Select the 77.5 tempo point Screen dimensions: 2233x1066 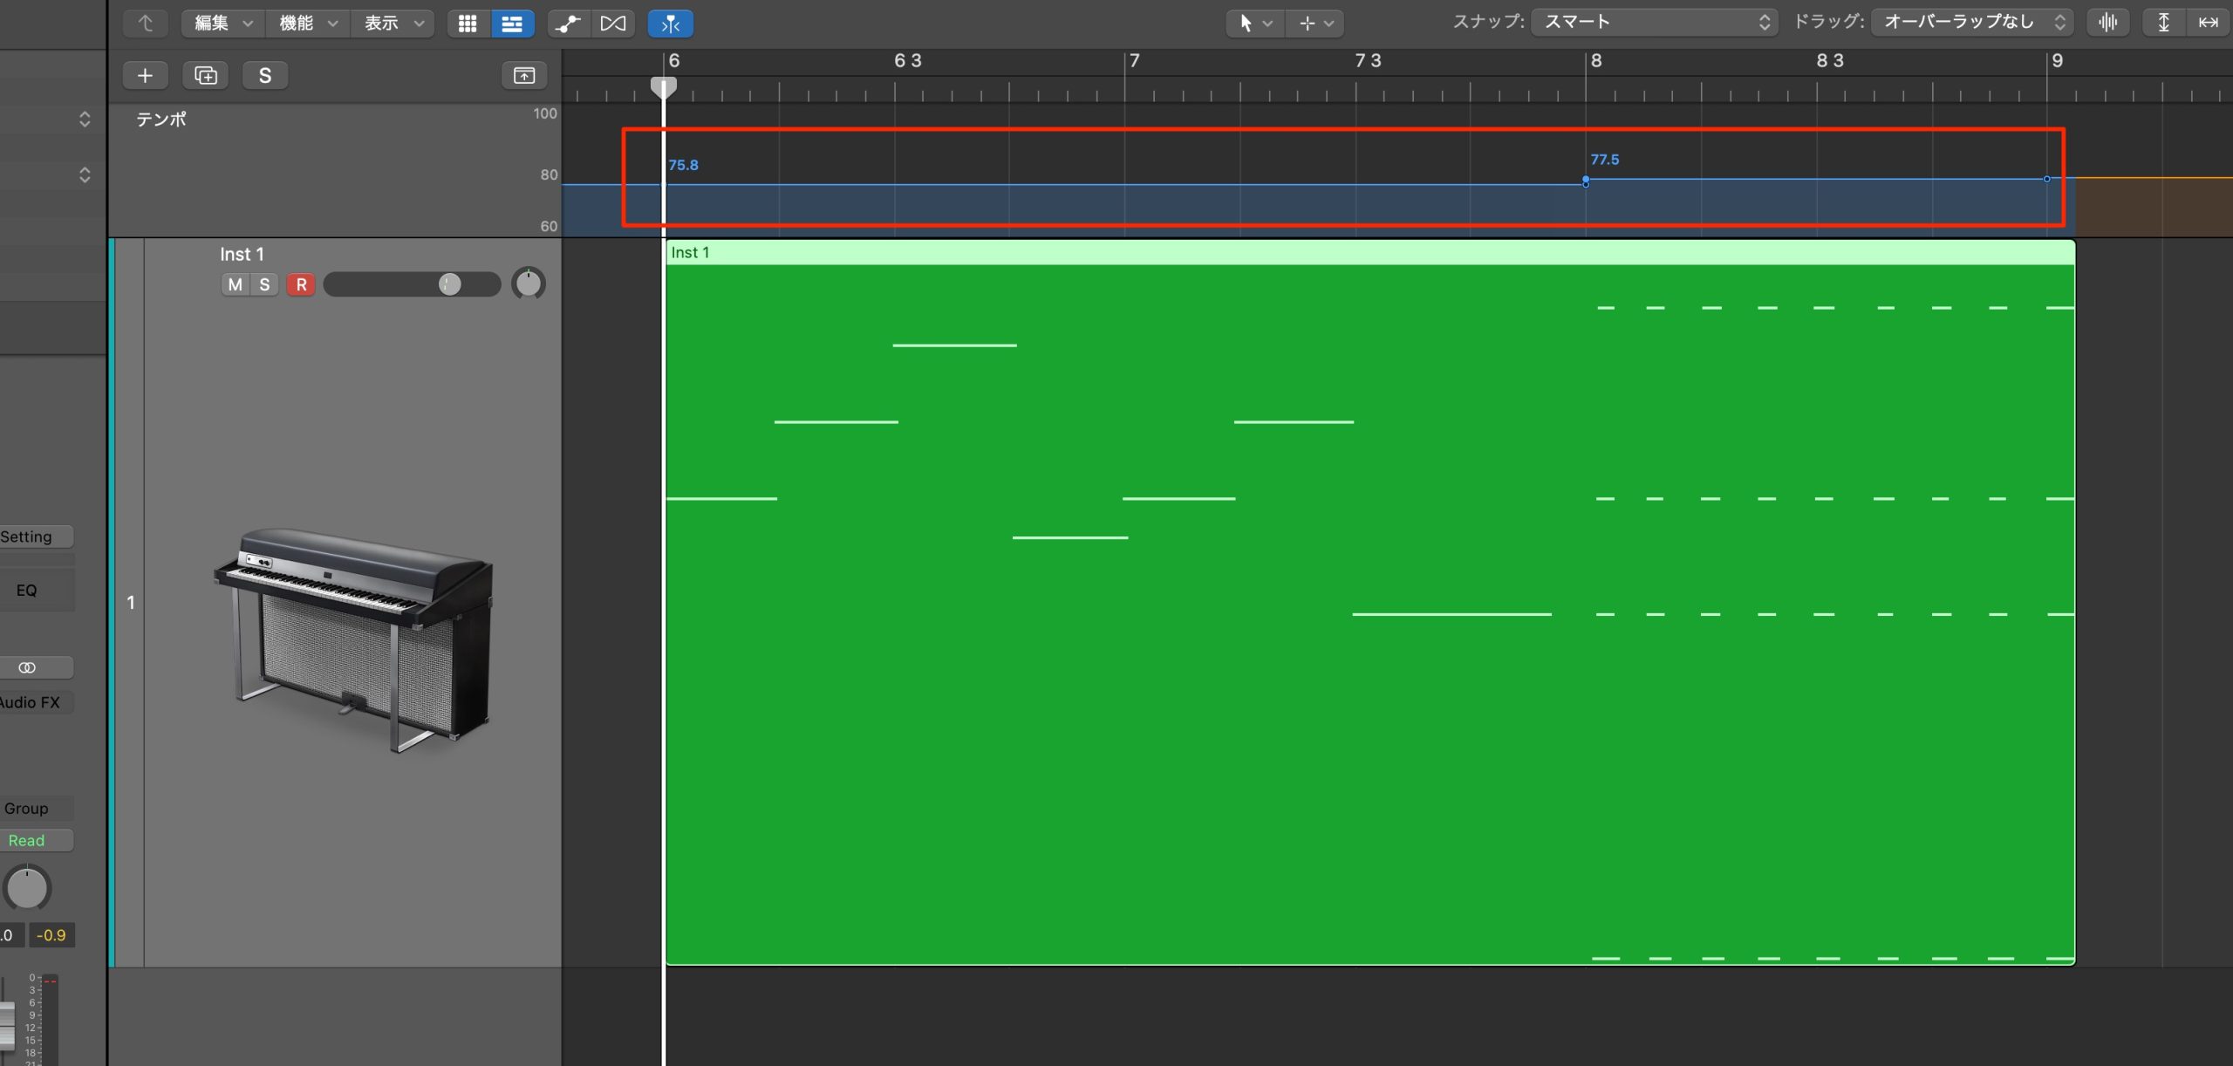pyautogui.click(x=1586, y=181)
